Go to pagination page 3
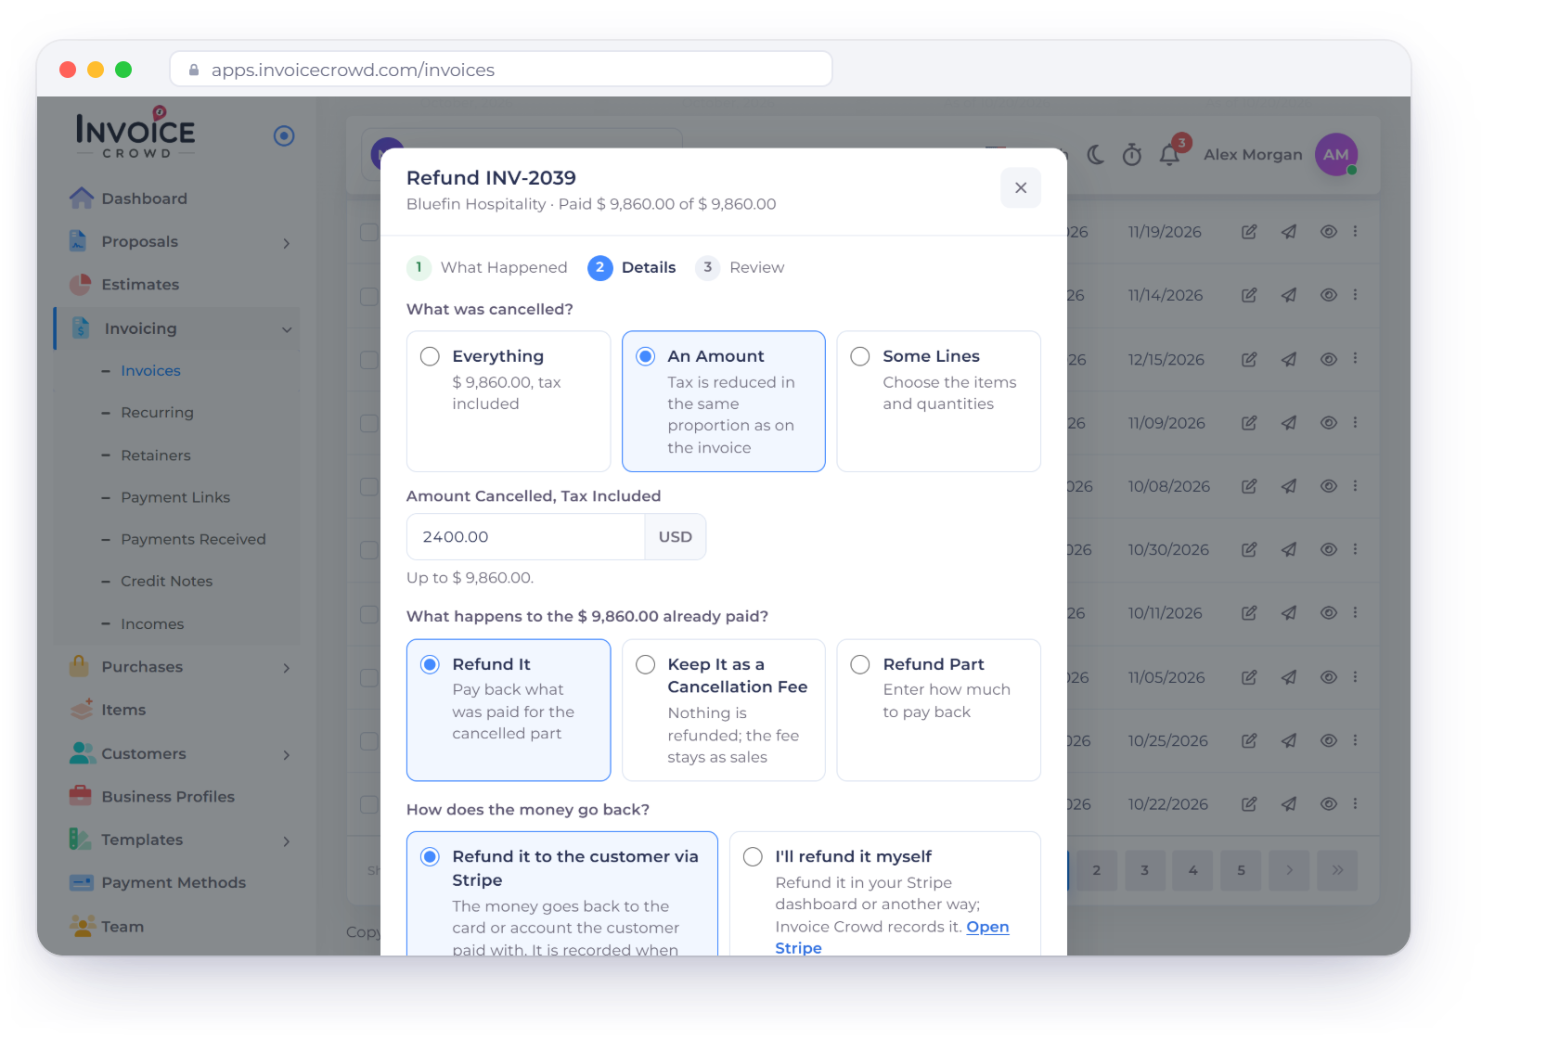Screen dimensions: 1559x1039 (x=1144, y=870)
